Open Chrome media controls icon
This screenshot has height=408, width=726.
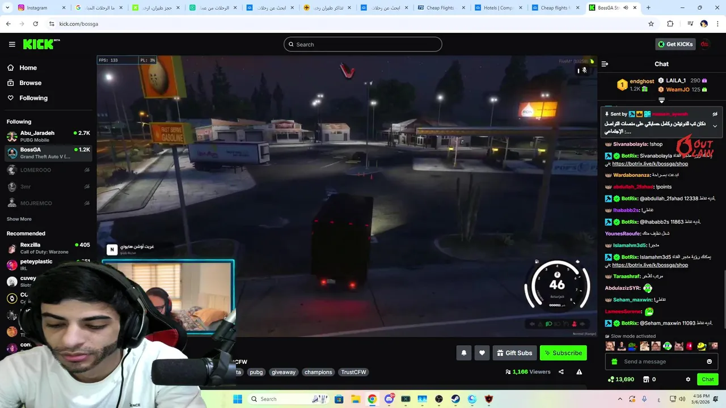click(690, 24)
